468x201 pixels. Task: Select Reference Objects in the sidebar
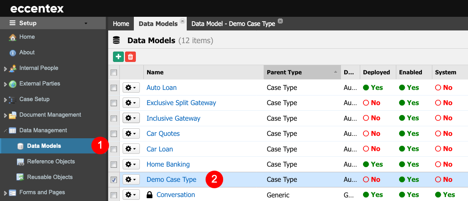pyautogui.click(x=51, y=162)
